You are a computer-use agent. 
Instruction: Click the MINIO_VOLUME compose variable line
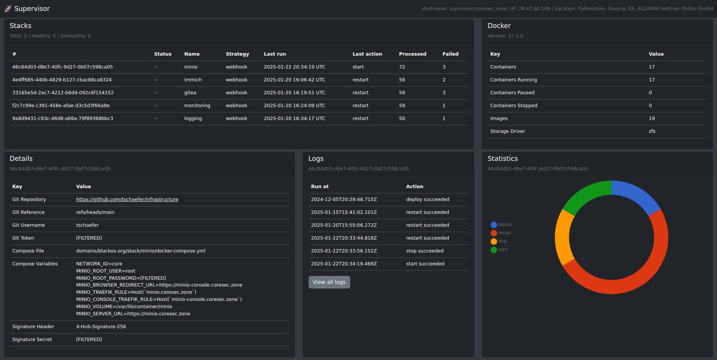[x=124, y=307]
